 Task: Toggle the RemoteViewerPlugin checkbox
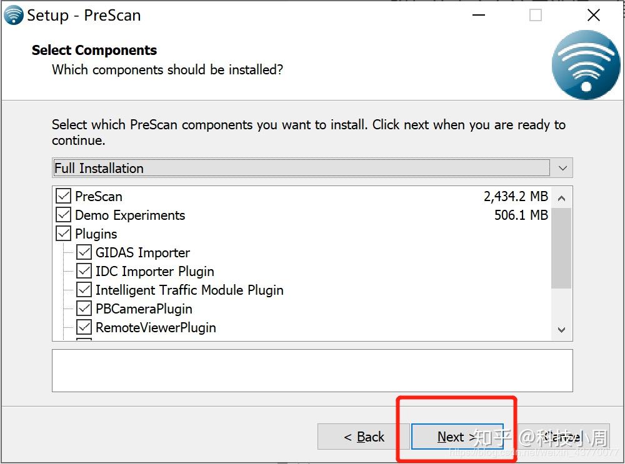84,328
